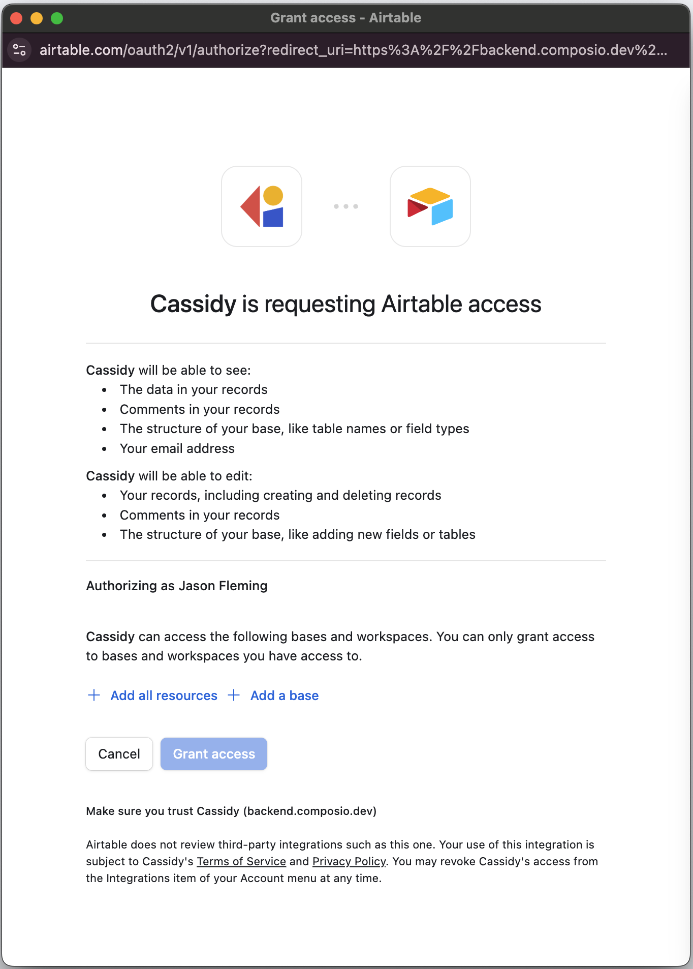Viewport: 693px width, 969px height.
Task: Click the green zoom window button
Action: pyautogui.click(x=57, y=17)
